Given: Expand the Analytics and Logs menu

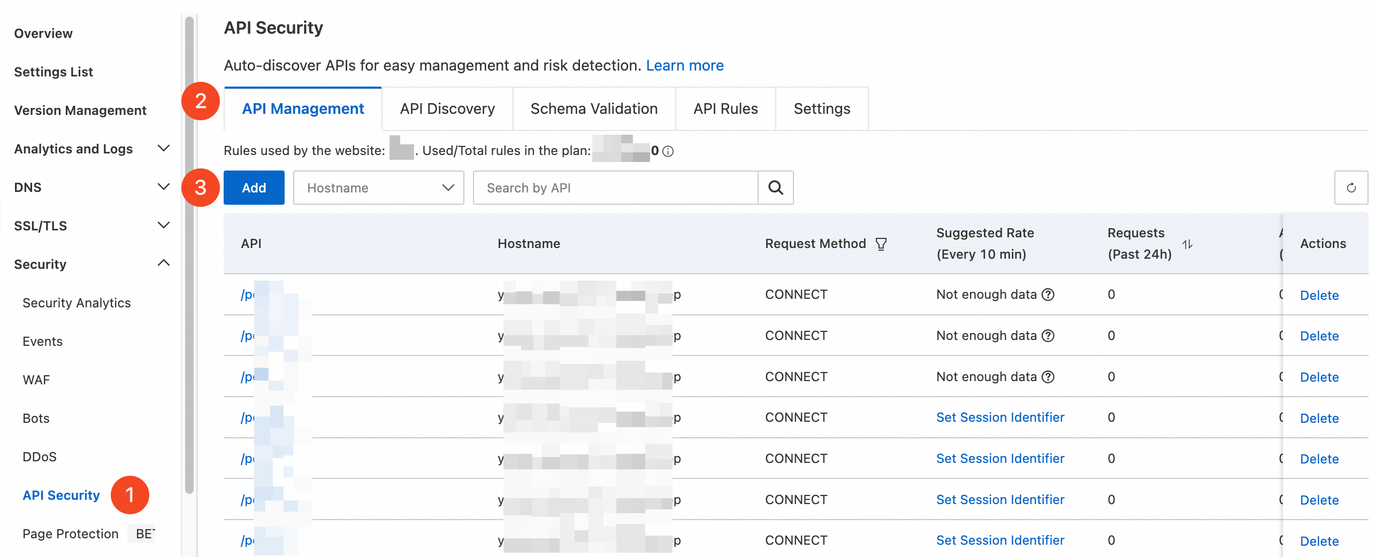Looking at the screenshot, I should click(x=164, y=149).
